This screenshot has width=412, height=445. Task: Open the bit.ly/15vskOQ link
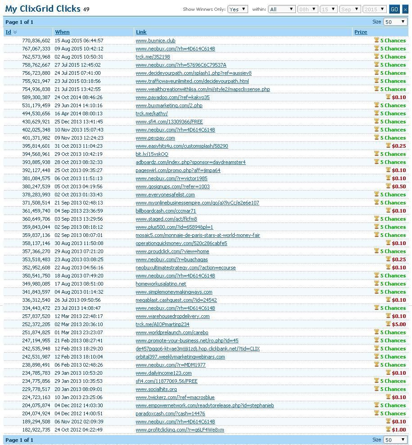tap(152, 154)
